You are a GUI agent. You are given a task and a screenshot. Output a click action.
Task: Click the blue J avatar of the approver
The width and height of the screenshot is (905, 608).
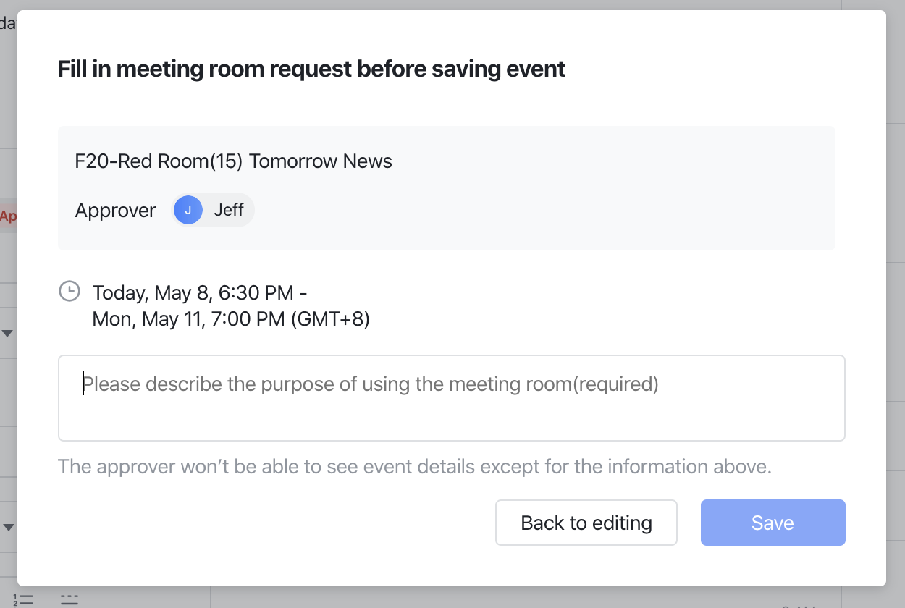pos(188,210)
